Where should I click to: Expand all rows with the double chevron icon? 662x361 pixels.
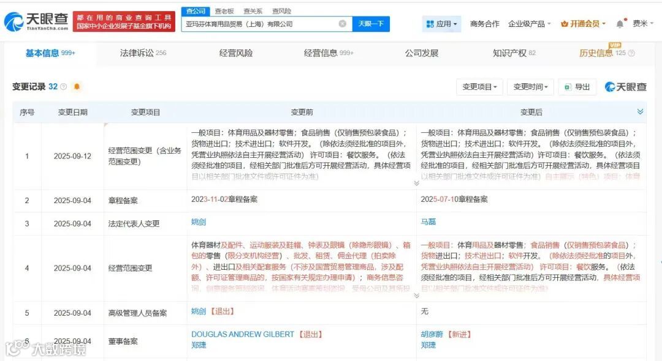tap(640, 111)
